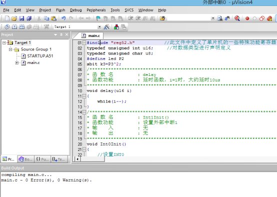Comment out selection icon

pos(145,18)
